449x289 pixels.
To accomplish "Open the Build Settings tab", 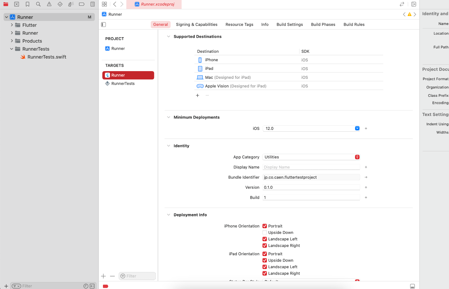I will tap(290, 24).
